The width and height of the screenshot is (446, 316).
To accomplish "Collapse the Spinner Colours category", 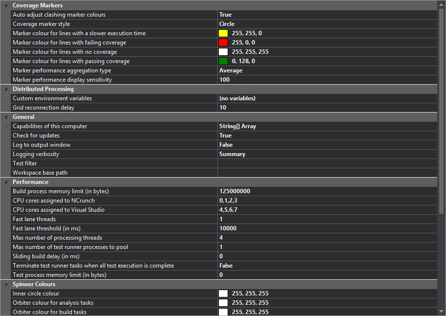I will pos(6,284).
